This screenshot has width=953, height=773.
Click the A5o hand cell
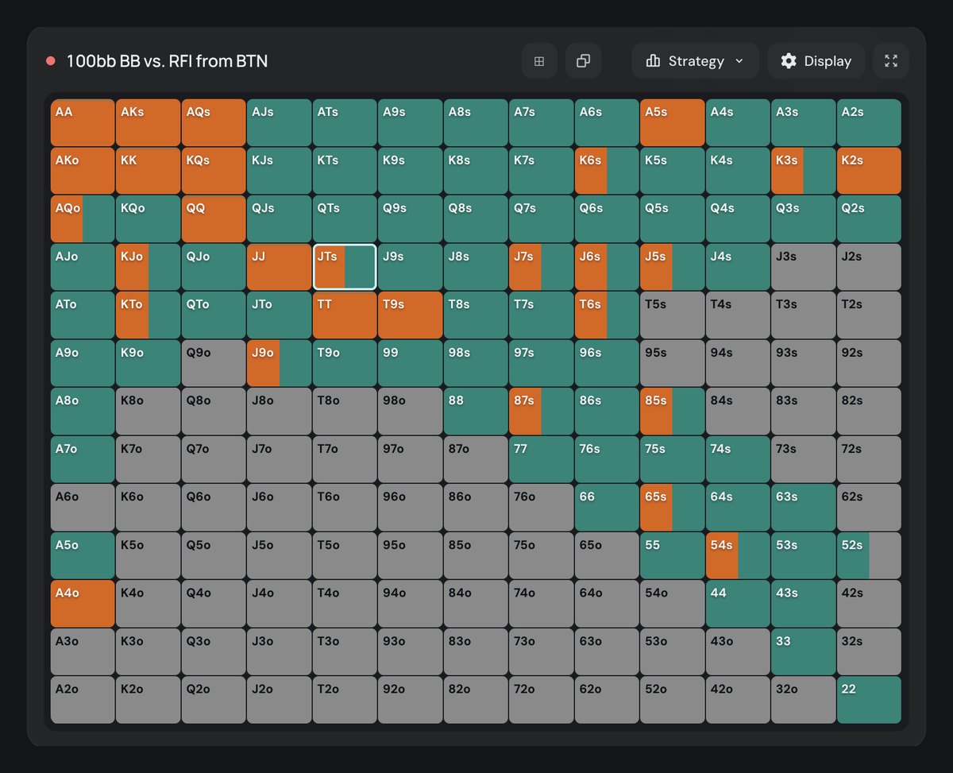pos(83,555)
